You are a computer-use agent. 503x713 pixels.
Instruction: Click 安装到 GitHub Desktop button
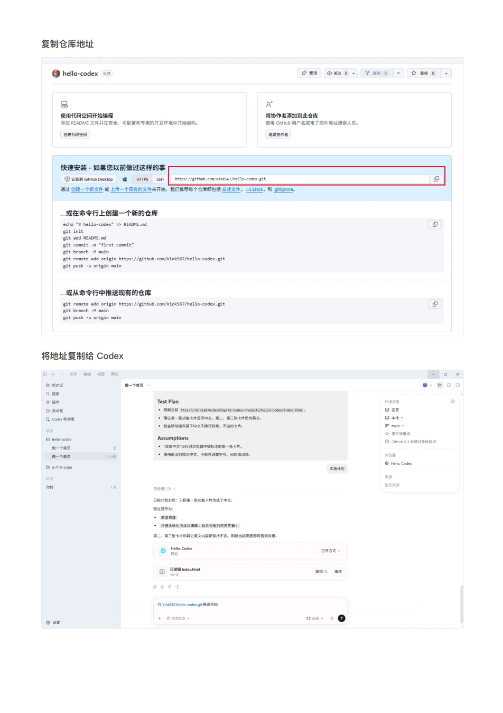pyautogui.click(x=89, y=179)
